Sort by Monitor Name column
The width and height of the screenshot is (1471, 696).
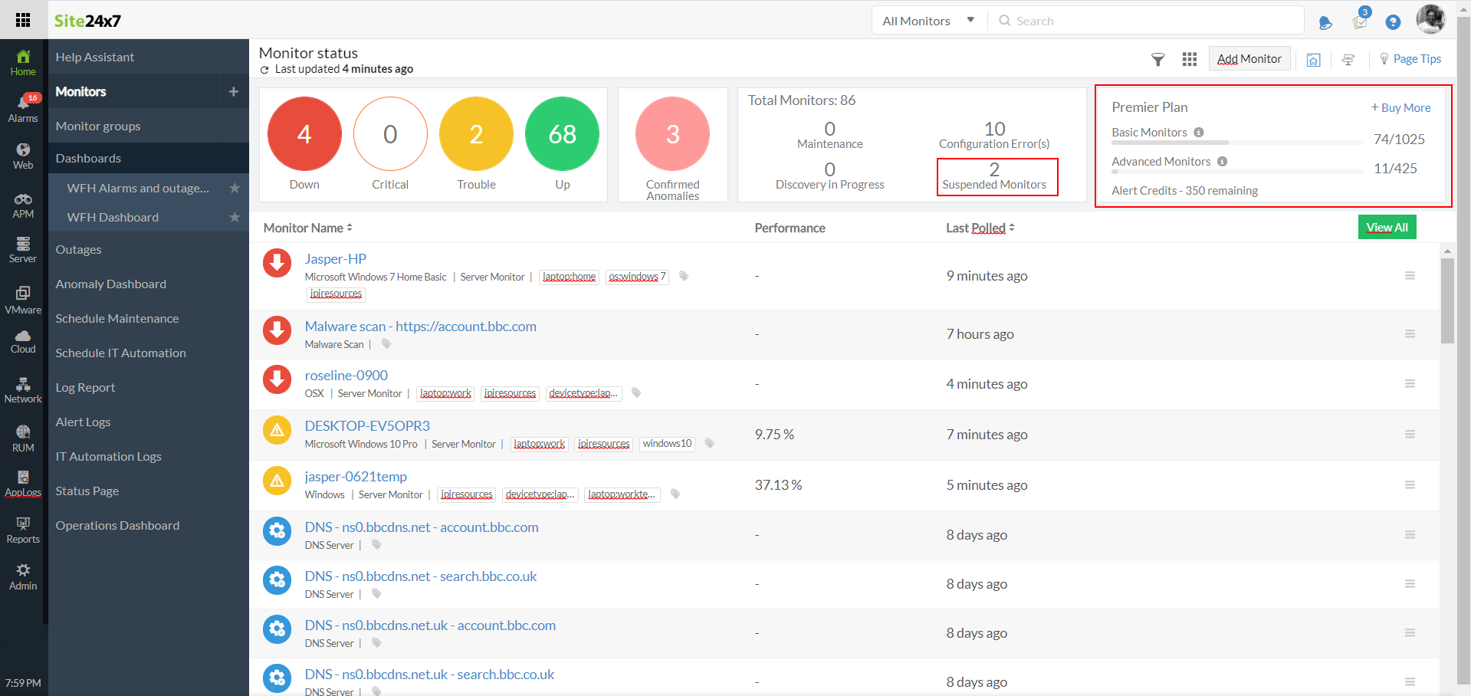pyautogui.click(x=307, y=228)
